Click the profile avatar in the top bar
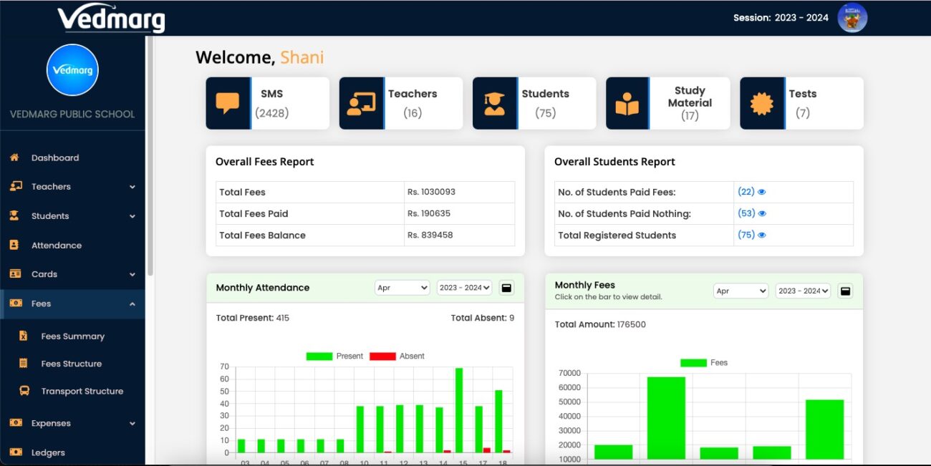 click(x=852, y=18)
